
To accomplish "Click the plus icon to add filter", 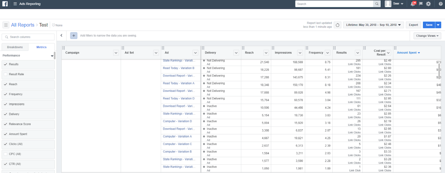I will click(x=74, y=36).
